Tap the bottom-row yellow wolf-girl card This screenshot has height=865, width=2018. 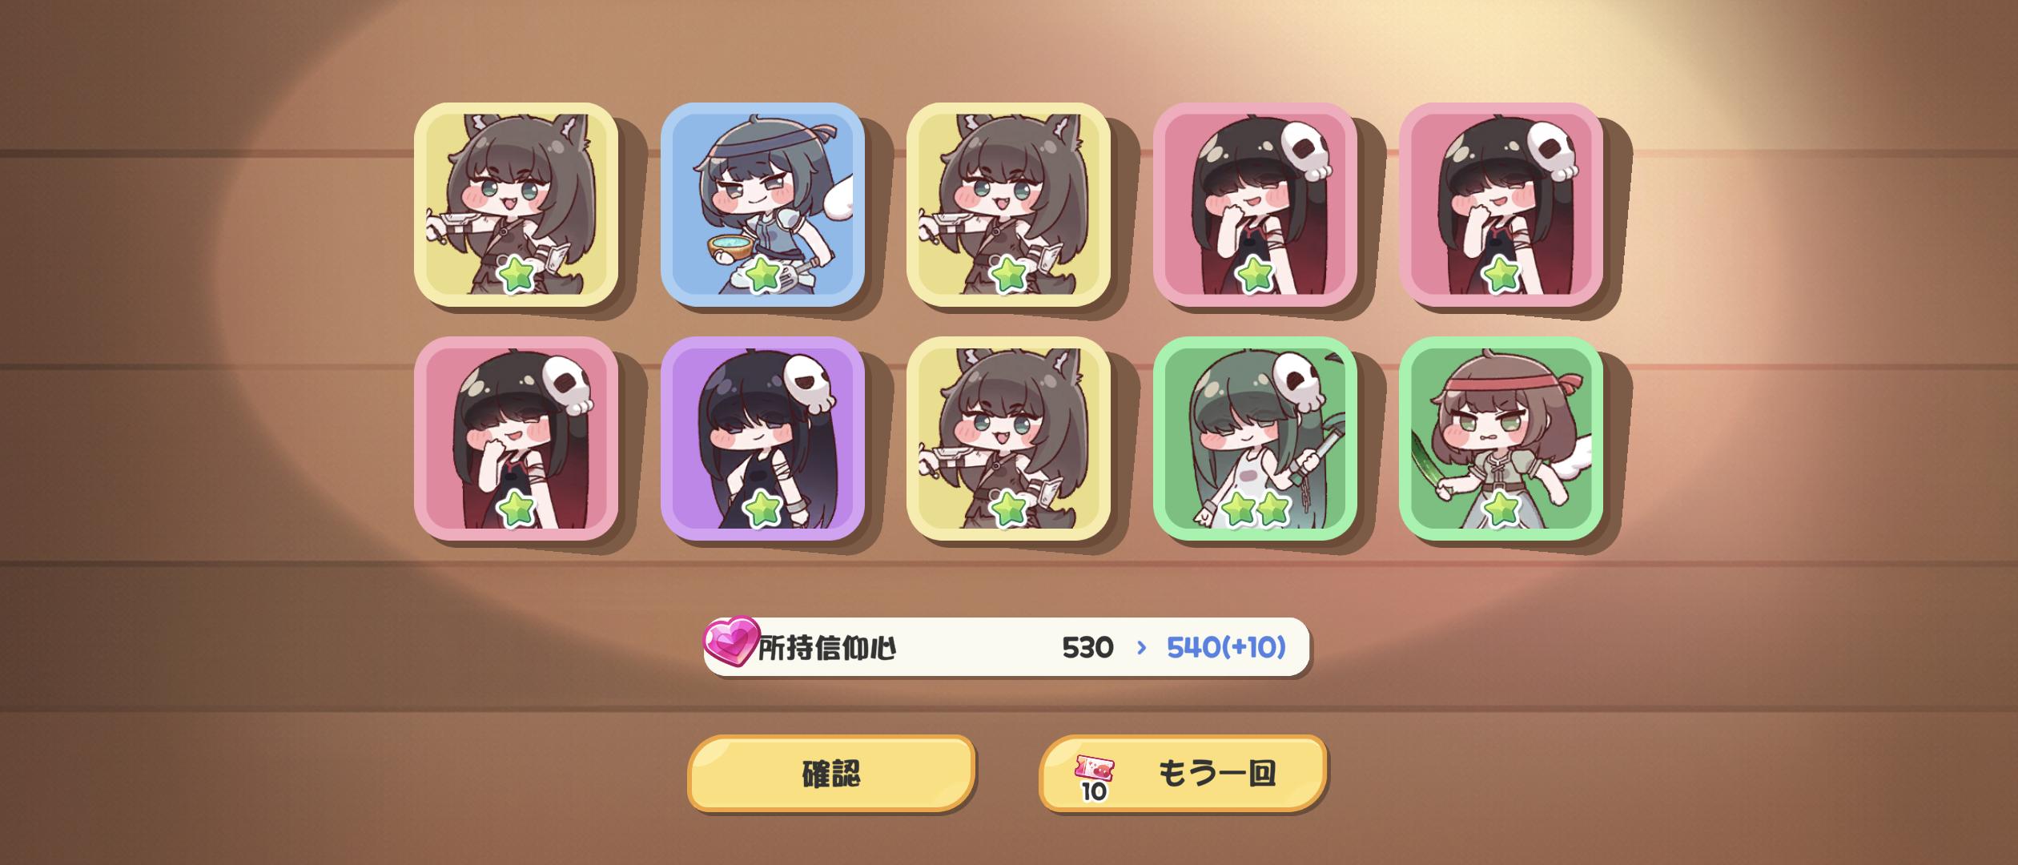tap(1008, 438)
